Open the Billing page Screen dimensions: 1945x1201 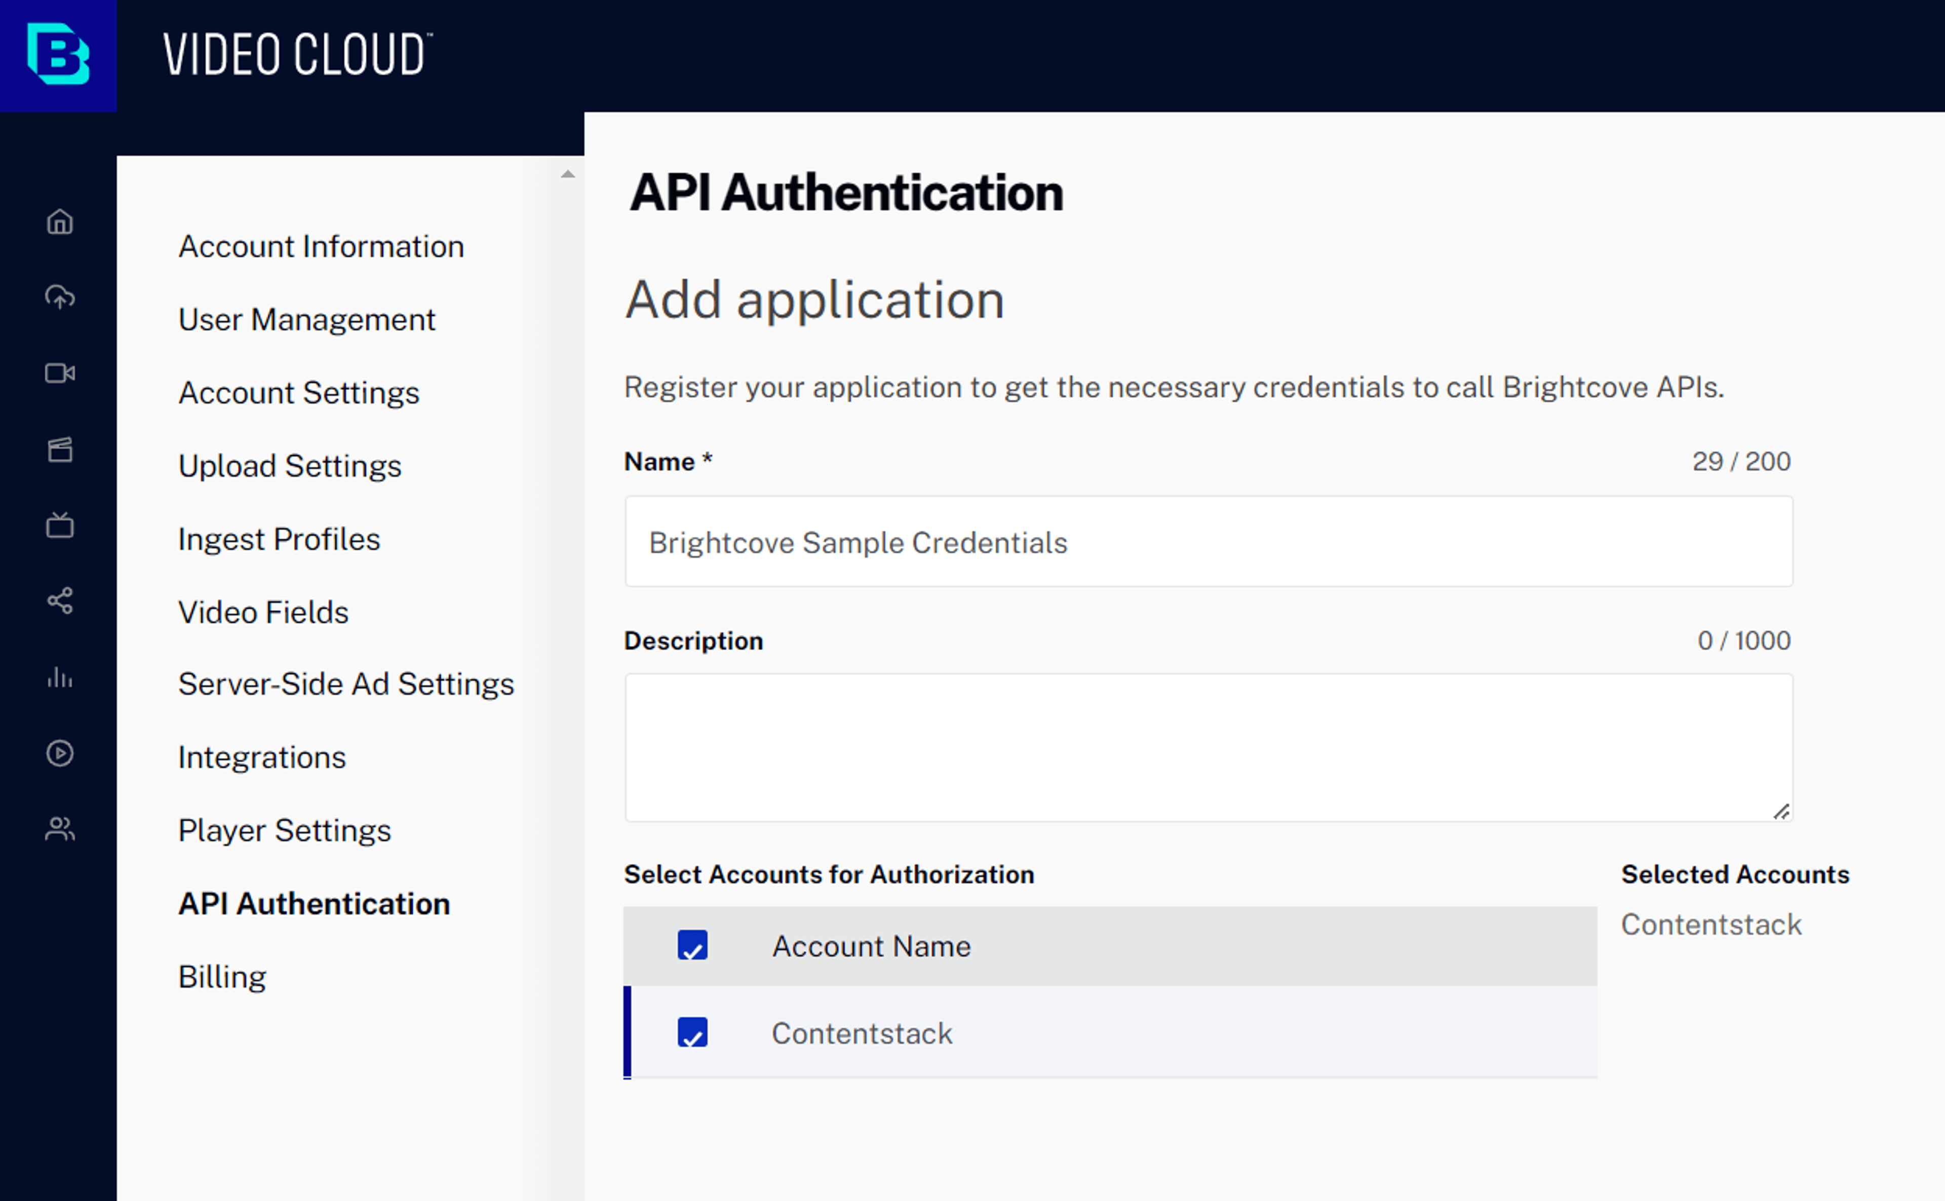(x=222, y=977)
